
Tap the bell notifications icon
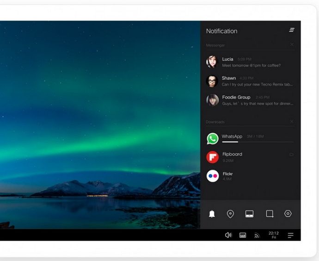212,214
